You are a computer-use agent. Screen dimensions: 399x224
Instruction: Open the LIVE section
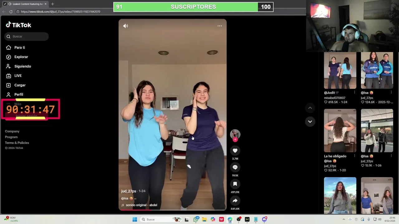[x=18, y=76]
